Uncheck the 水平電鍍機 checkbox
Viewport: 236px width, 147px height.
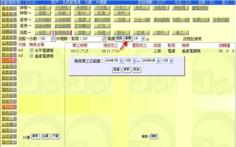click(x=31, y=50)
